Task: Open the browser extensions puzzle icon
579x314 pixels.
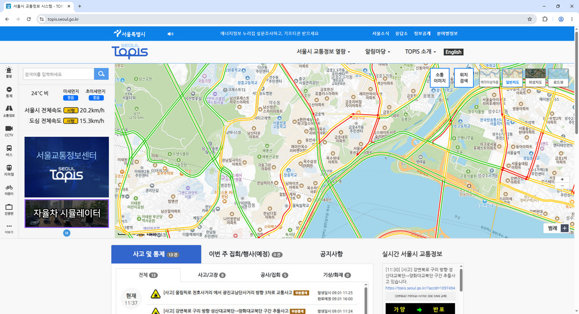Action: tap(545, 19)
